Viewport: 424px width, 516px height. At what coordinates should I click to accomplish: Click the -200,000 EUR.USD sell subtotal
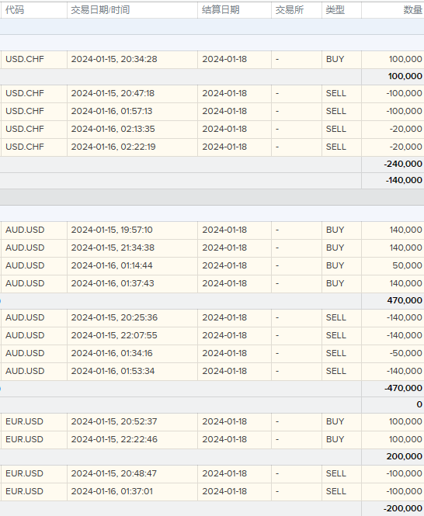[403, 508]
